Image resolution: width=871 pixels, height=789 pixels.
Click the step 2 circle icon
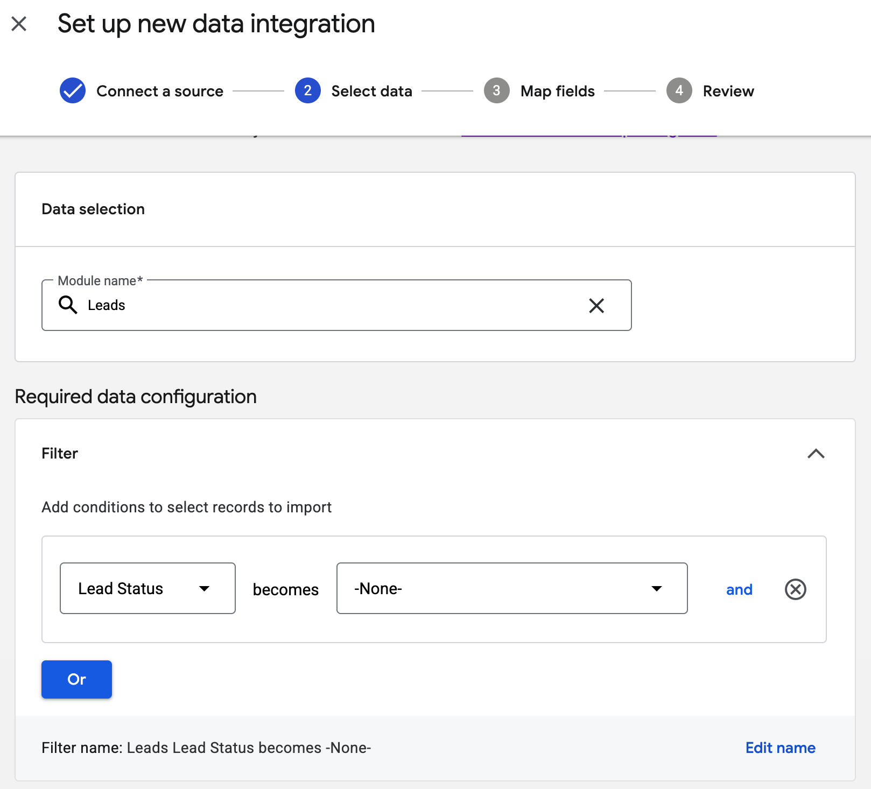click(307, 91)
